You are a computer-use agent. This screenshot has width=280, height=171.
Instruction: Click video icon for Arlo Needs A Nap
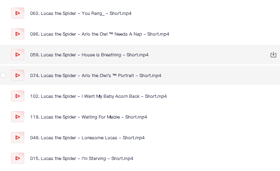pos(18,34)
